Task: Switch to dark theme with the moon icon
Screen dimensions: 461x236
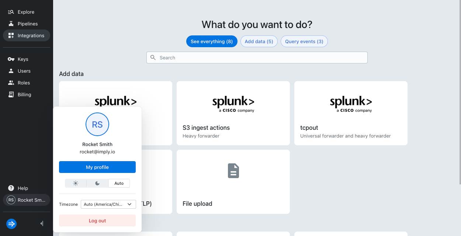Action: (x=97, y=183)
